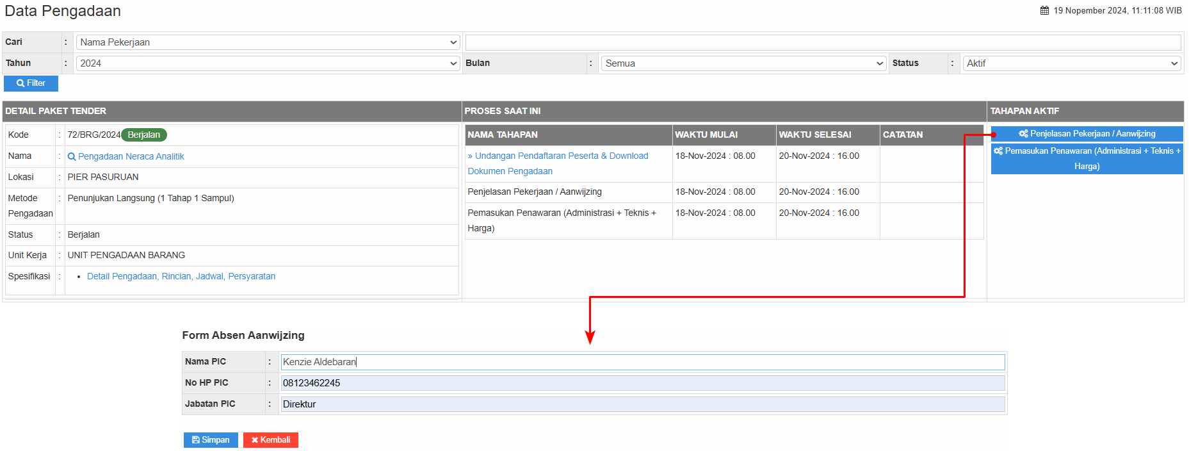Click the floppy disk icon on Simpan

point(195,440)
